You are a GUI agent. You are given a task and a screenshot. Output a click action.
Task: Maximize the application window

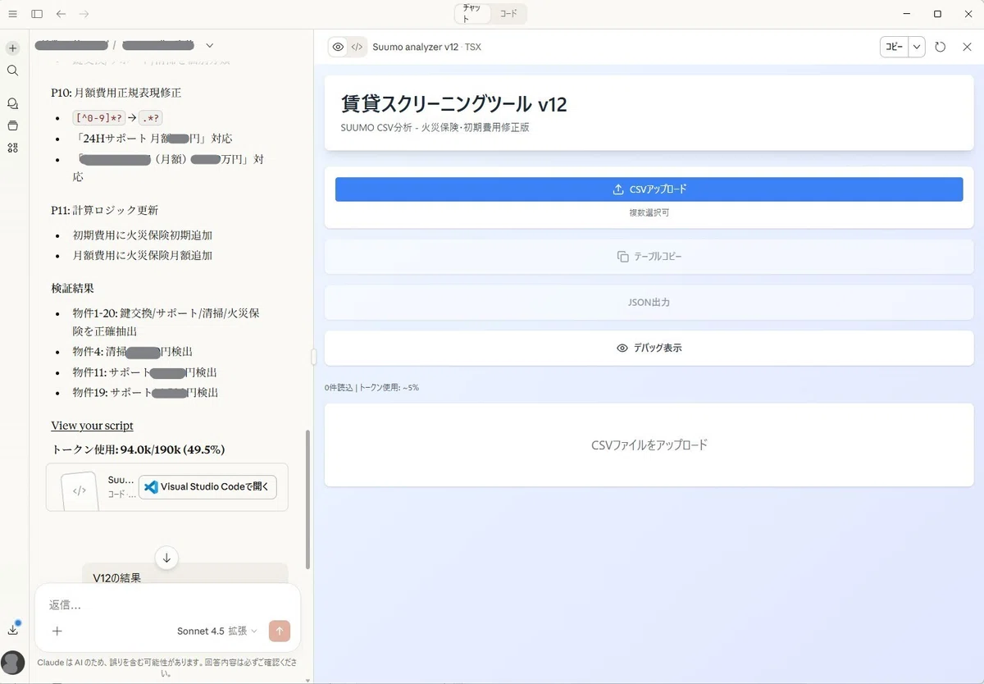(x=937, y=14)
